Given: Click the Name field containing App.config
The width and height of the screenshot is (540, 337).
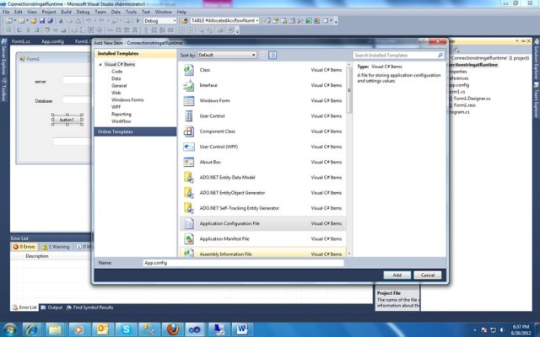Looking at the screenshot, I should point(244,263).
